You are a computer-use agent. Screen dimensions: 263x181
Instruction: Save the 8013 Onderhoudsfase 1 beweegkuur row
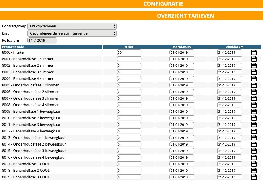coord(254,138)
